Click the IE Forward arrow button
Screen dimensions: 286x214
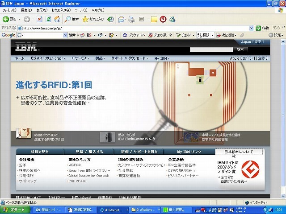[27, 19]
